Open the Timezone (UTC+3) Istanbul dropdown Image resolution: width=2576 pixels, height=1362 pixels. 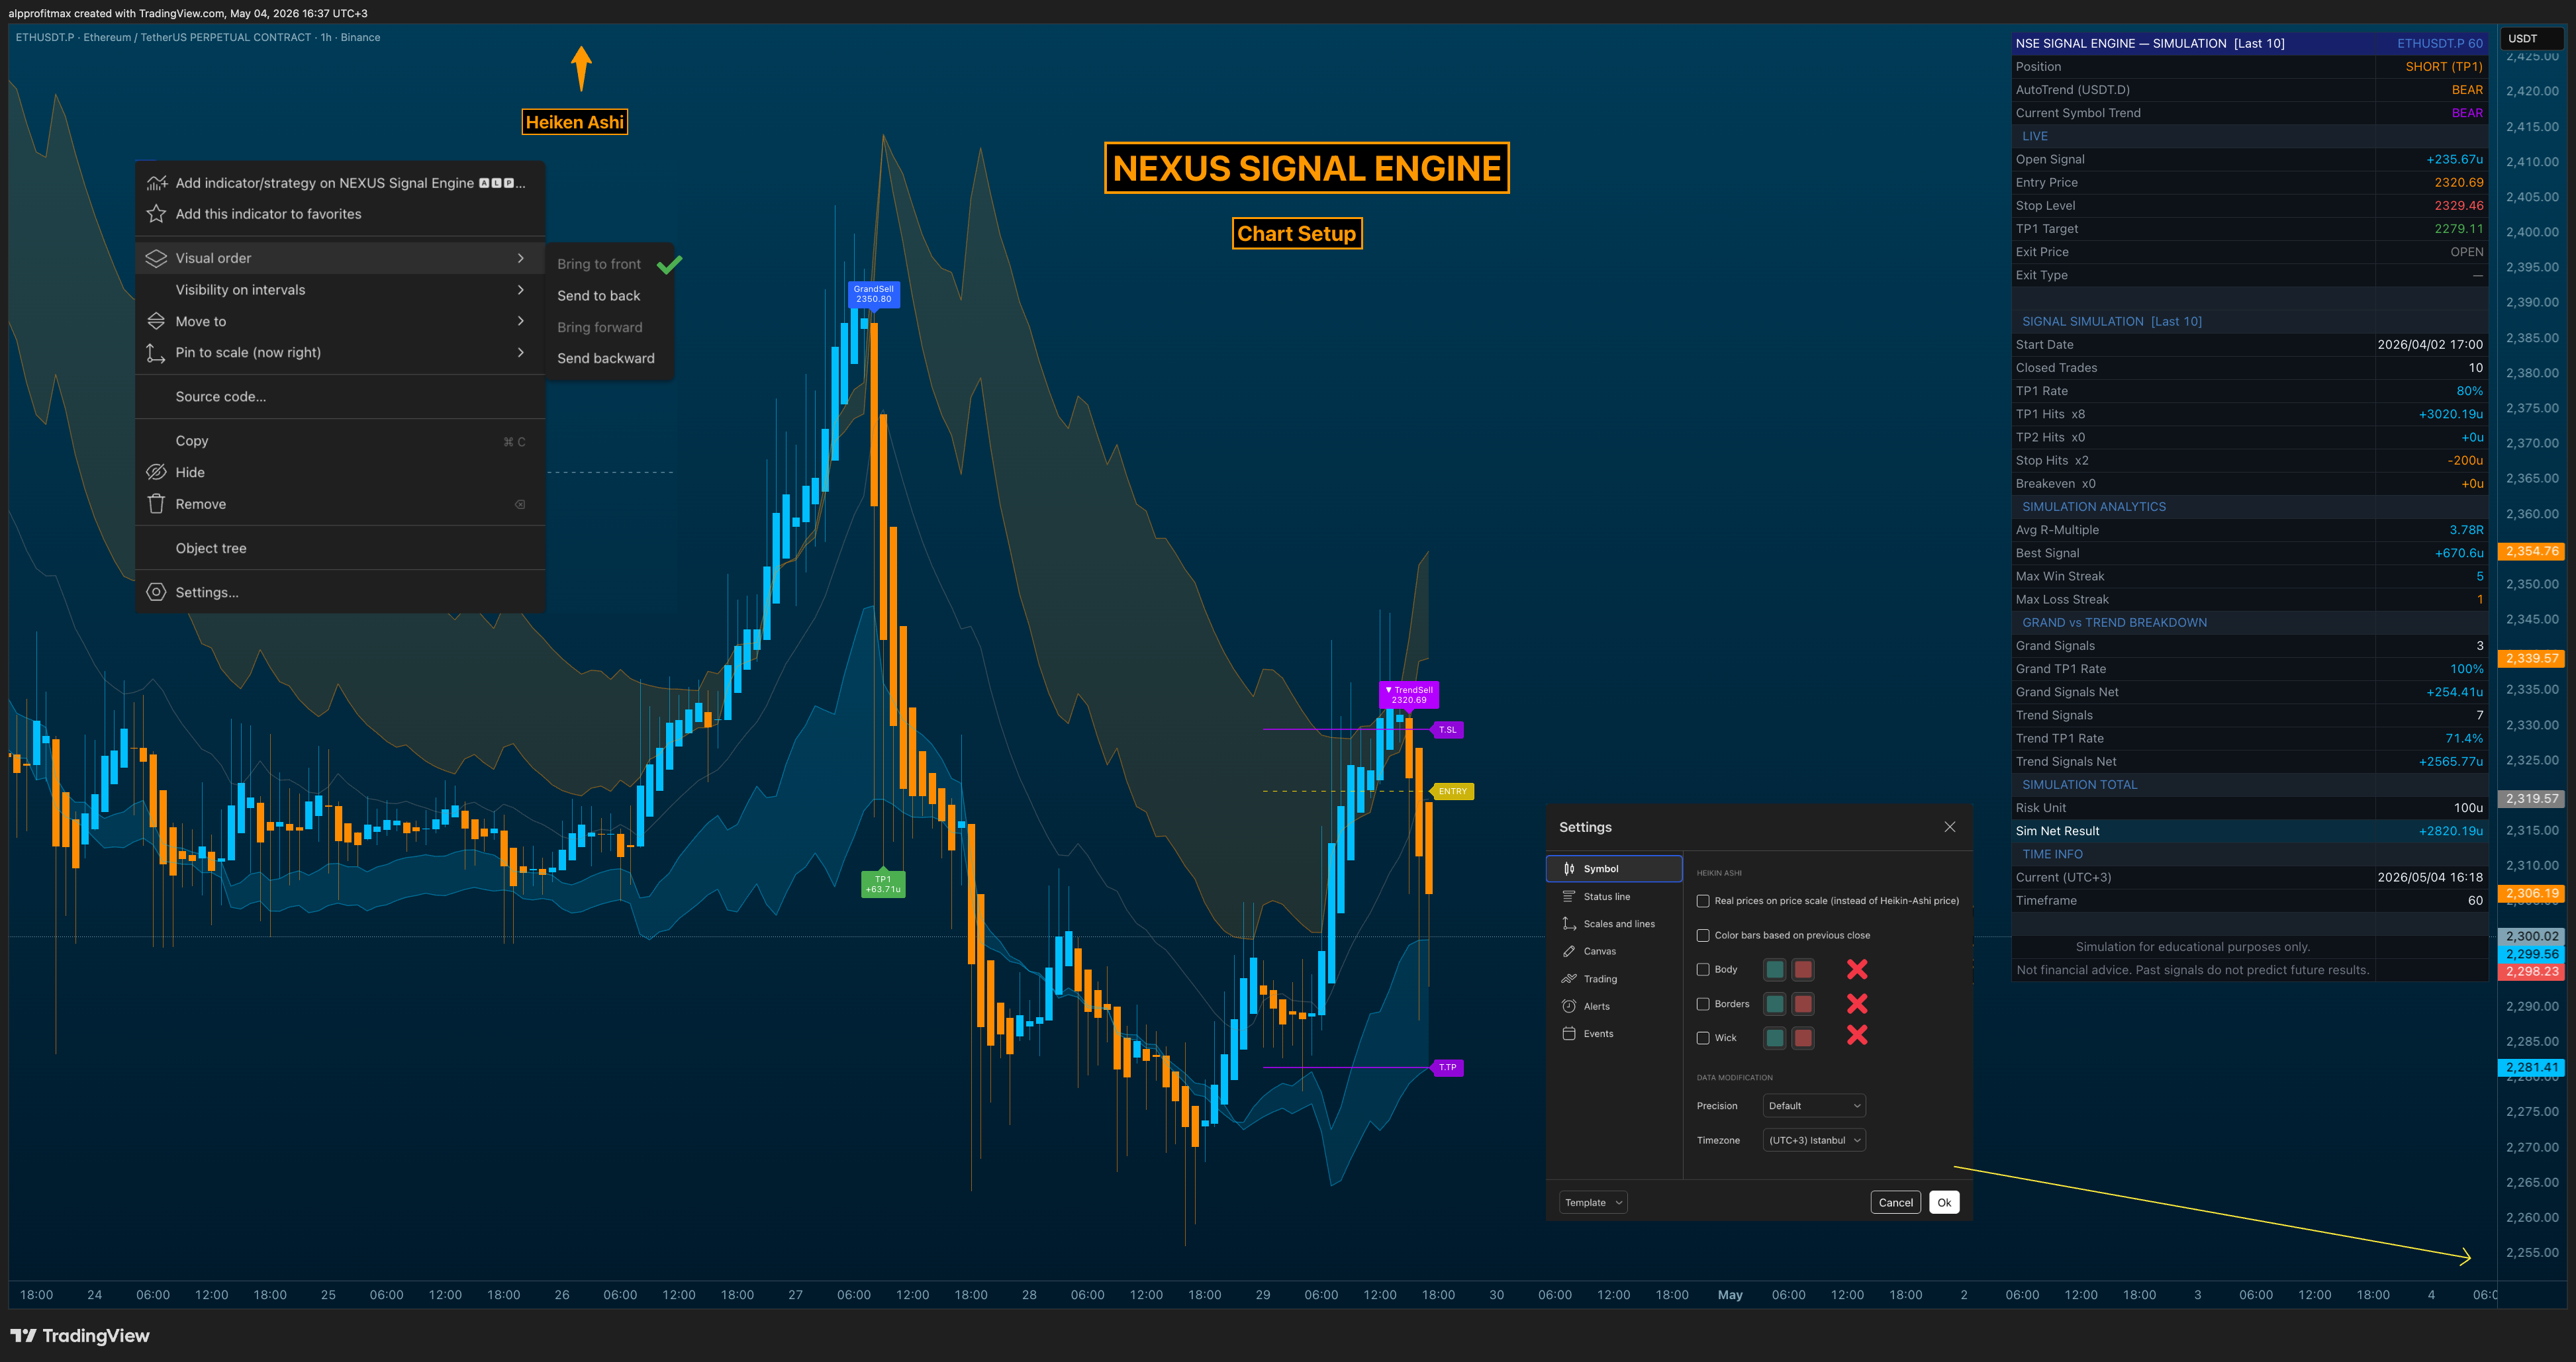click(1813, 1140)
